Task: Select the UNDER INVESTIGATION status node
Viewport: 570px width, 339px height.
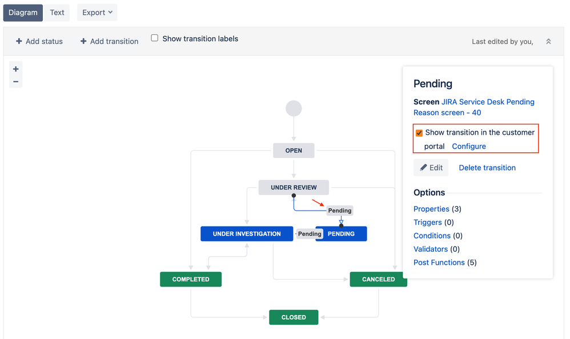Action: (x=247, y=234)
